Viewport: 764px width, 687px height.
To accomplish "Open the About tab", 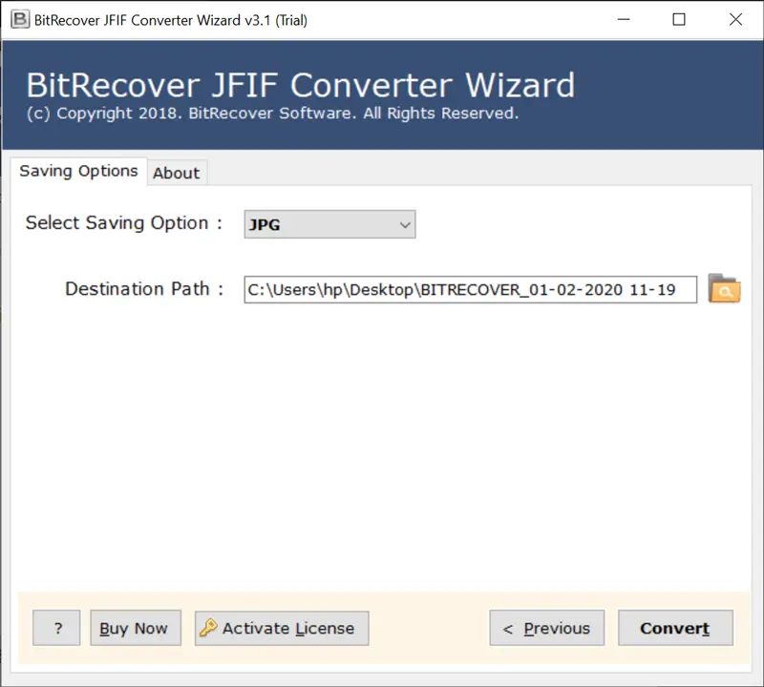I will click(x=177, y=173).
